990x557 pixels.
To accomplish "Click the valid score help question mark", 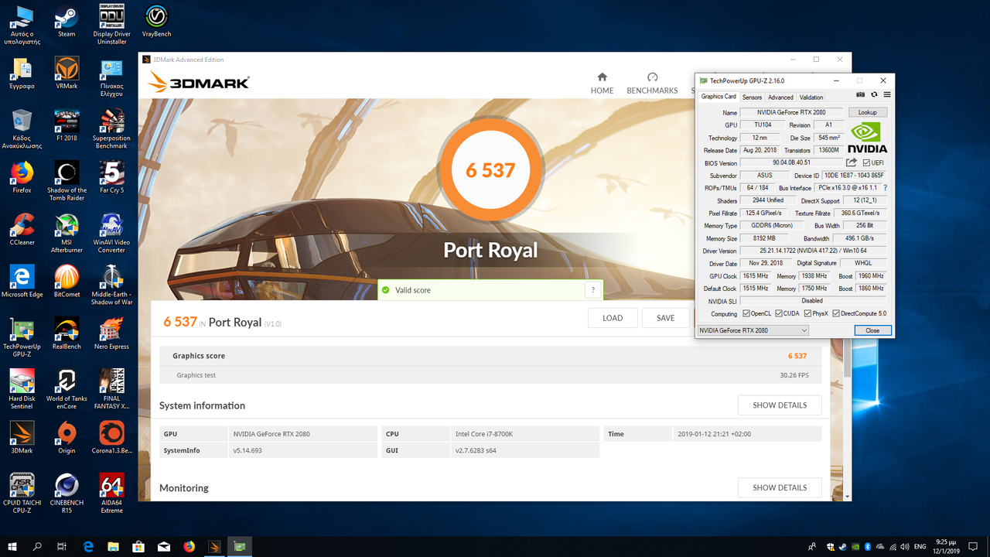I will point(593,290).
